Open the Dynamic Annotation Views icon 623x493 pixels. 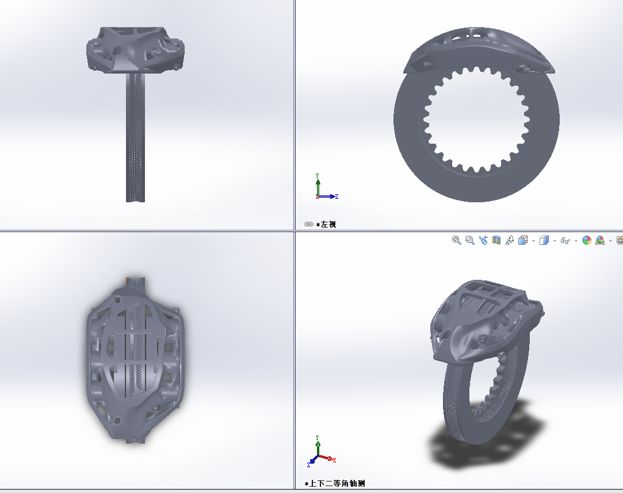(x=509, y=240)
